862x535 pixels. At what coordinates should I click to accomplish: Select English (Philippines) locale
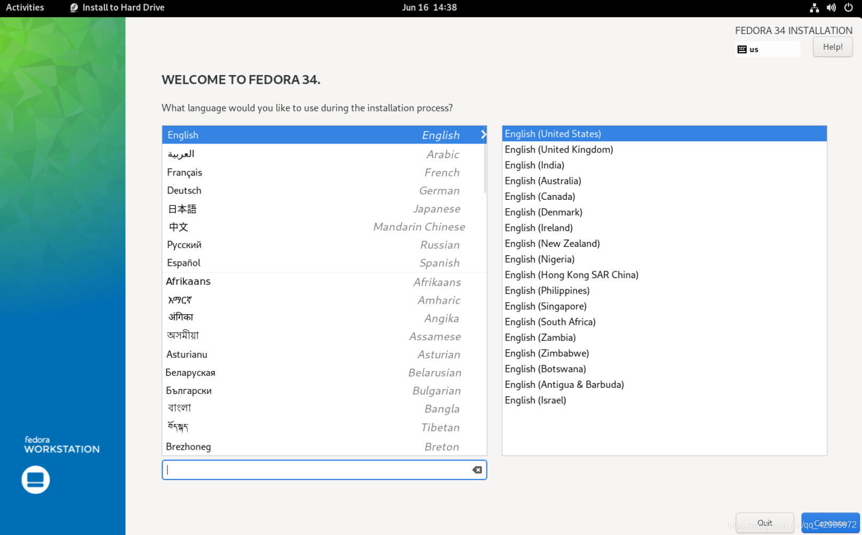[664, 290]
